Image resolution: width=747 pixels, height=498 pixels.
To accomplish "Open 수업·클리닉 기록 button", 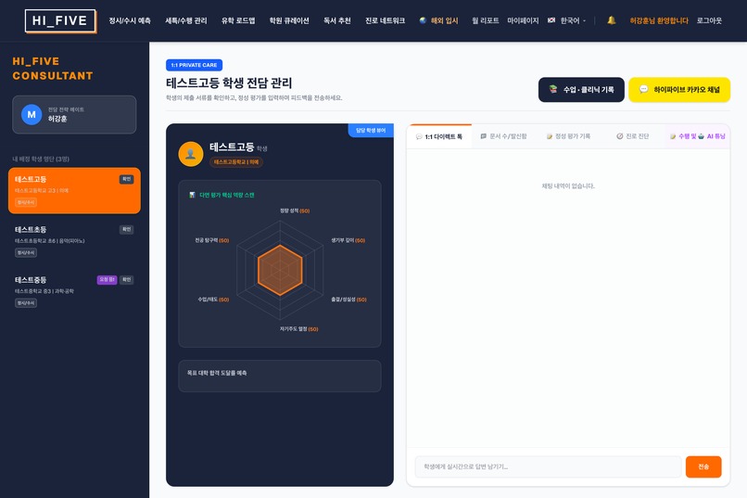I will coord(581,90).
